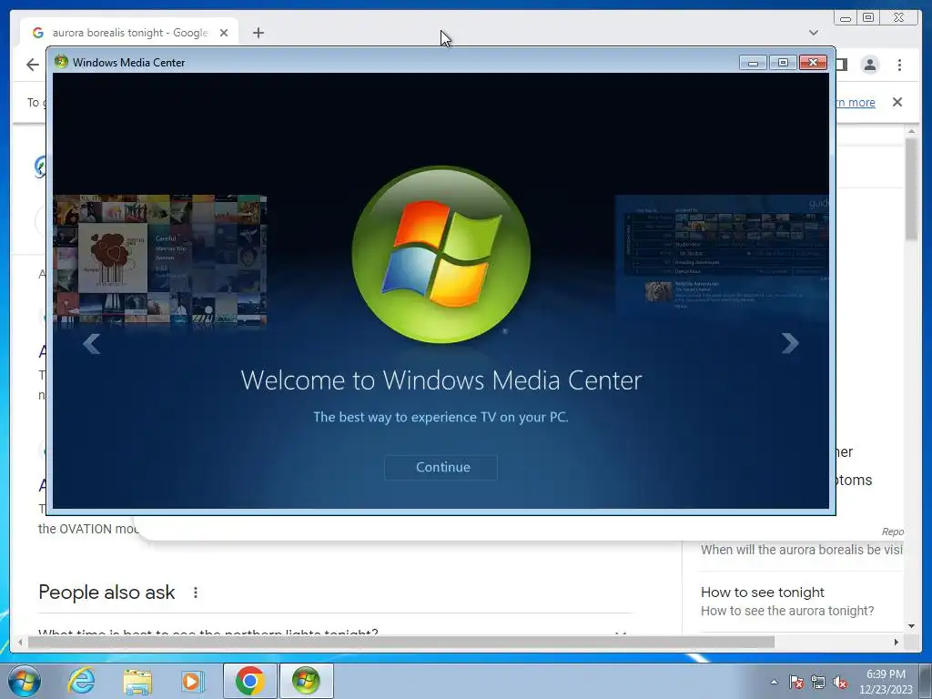Open When will the aurora borealis be visible

click(801, 550)
